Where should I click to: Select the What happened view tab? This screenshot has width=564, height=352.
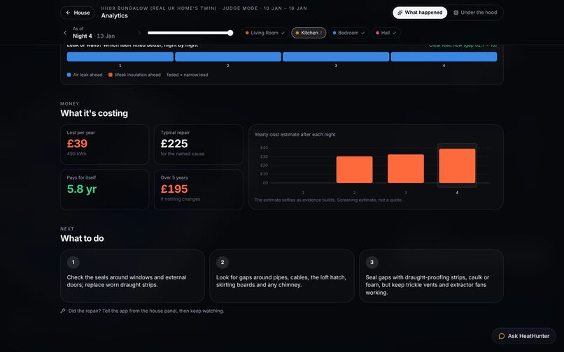coord(420,13)
